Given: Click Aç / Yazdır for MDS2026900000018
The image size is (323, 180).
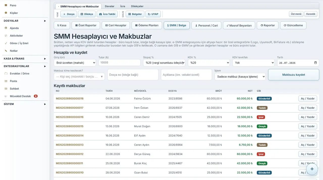Looking at the screenshot, I should pos(308,98).
